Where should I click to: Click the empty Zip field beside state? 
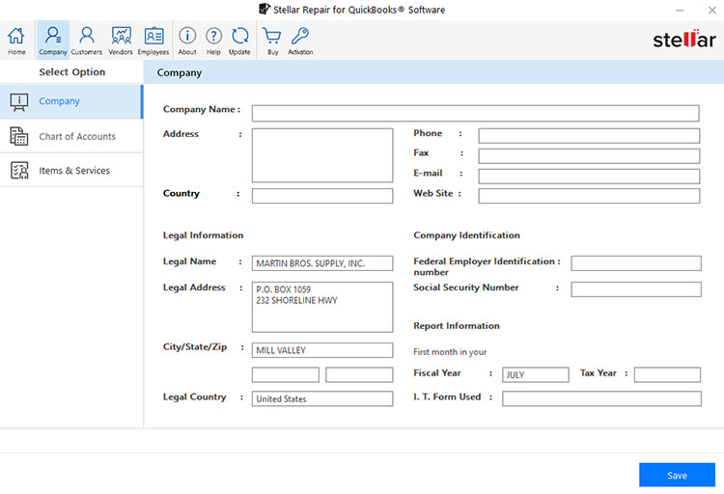(x=359, y=375)
